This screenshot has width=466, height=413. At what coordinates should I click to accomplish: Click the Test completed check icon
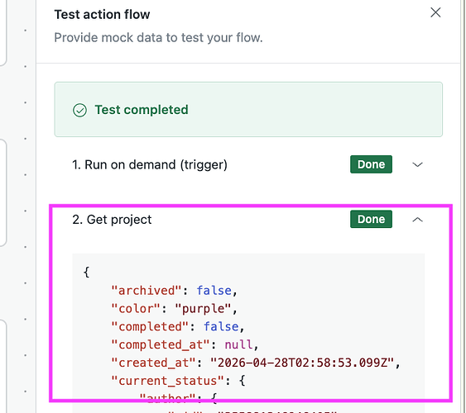tap(79, 111)
